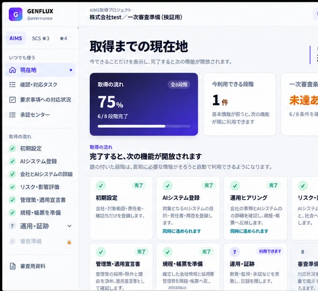Screen dimensions: 318x291
Task: Click the 取得の流れ 75% summary card
Action: pos(144,104)
